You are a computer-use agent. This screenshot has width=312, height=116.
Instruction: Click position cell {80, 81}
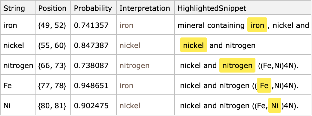click(x=52, y=106)
